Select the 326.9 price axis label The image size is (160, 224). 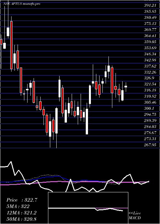[x=149, y=78]
